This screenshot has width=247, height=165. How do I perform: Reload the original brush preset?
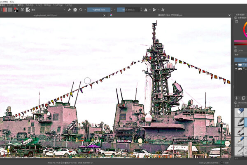(x=81, y=10)
